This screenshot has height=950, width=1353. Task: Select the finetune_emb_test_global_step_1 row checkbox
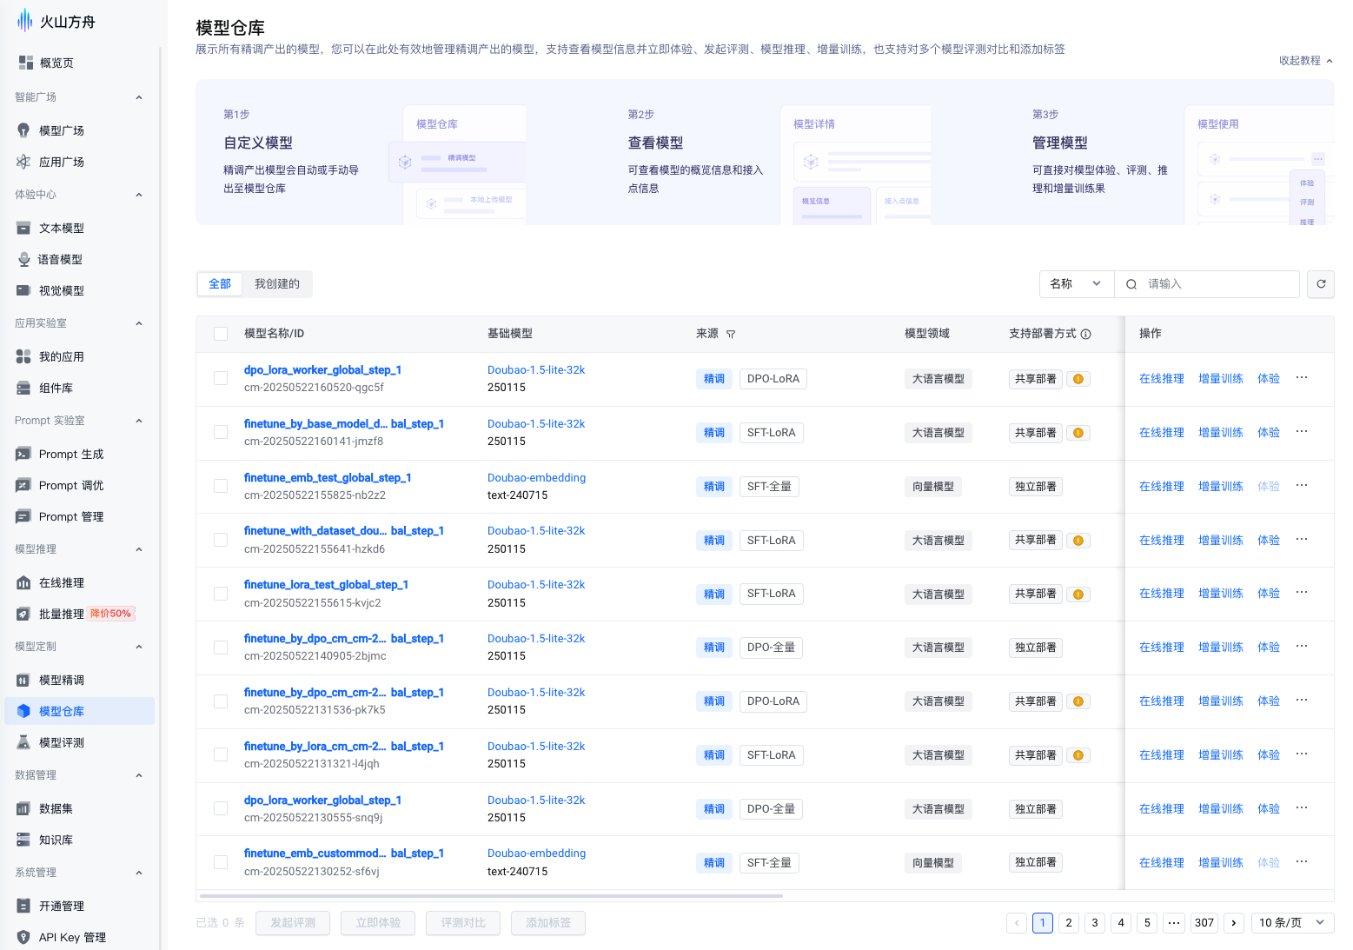pyautogui.click(x=221, y=486)
